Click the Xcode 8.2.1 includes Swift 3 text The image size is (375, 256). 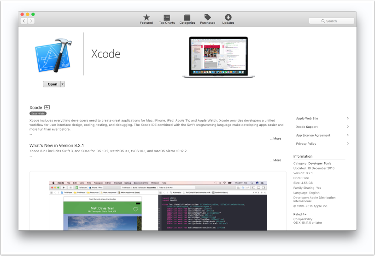click(108, 151)
